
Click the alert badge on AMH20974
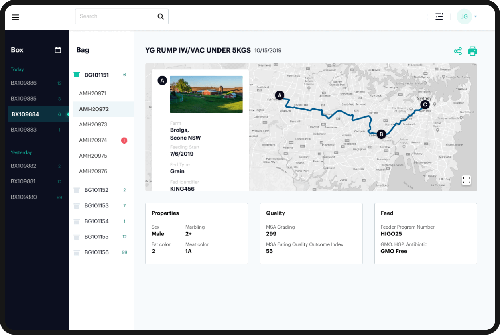124,140
